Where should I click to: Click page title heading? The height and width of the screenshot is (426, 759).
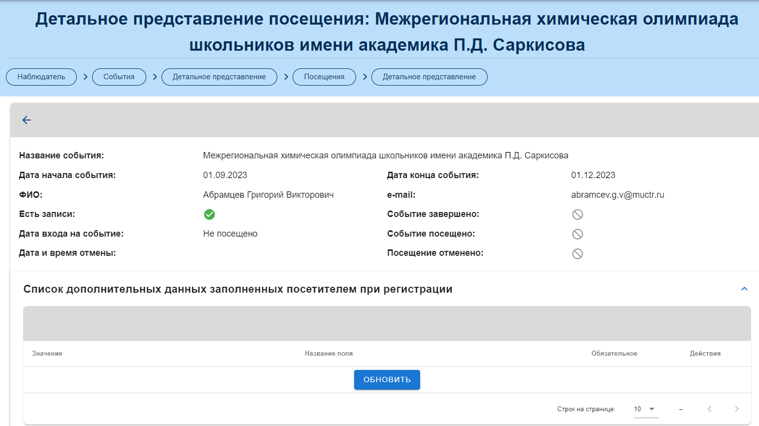(387, 32)
